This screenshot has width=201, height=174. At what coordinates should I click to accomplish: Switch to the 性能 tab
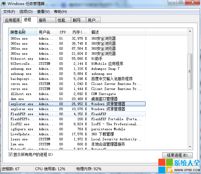63,20
